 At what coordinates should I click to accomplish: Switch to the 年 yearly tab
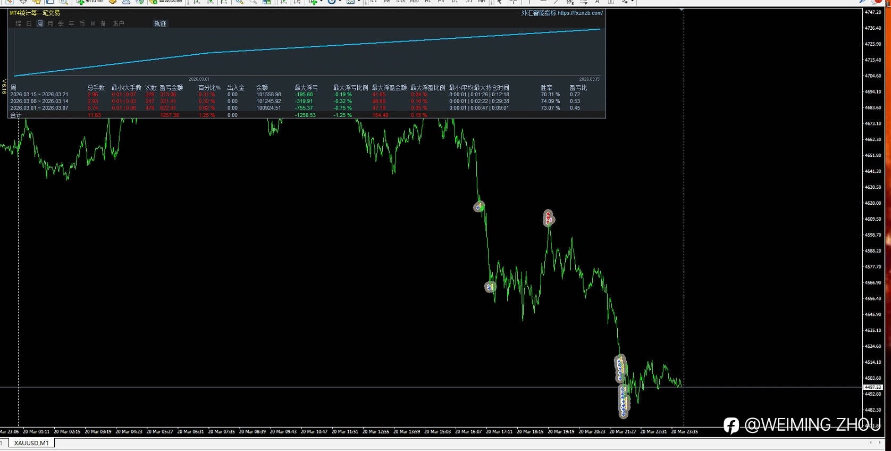[72, 23]
